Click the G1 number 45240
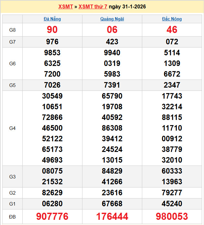 point(172,204)
